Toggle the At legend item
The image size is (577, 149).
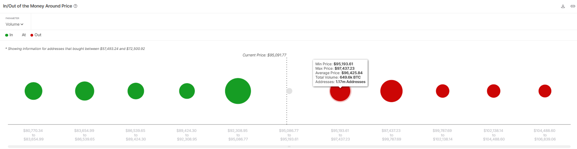coord(24,35)
